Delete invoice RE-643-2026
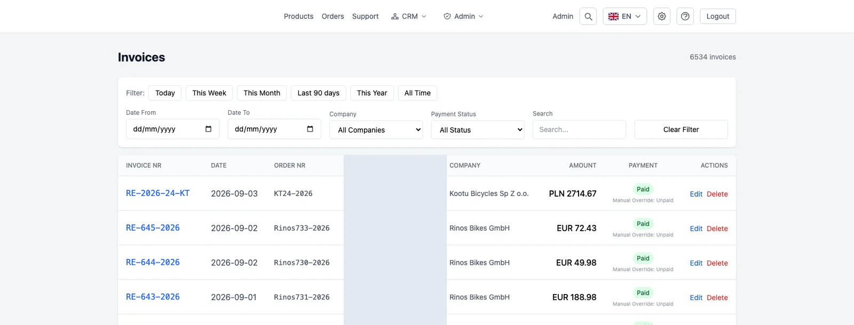This screenshot has height=325, width=854. coord(717,298)
